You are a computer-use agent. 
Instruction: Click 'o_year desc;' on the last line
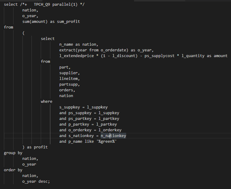tap(36, 181)
